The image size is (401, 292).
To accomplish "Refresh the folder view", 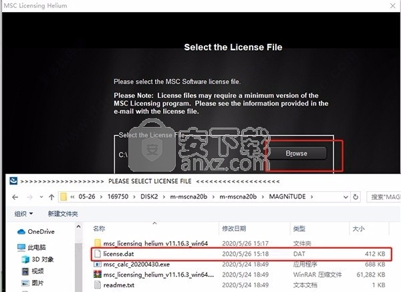I will tap(356, 197).
